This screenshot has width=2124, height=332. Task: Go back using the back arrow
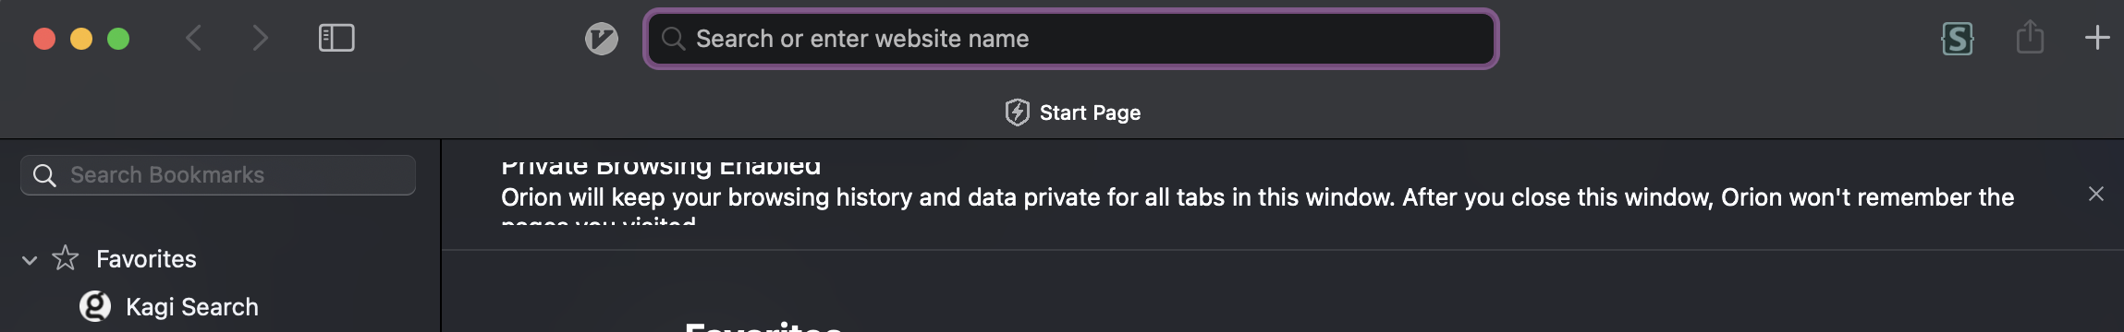pyautogui.click(x=193, y=38)
